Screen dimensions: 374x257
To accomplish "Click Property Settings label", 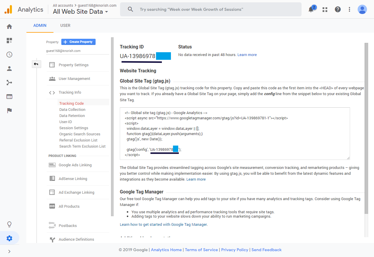I will [x=74, y=65].
